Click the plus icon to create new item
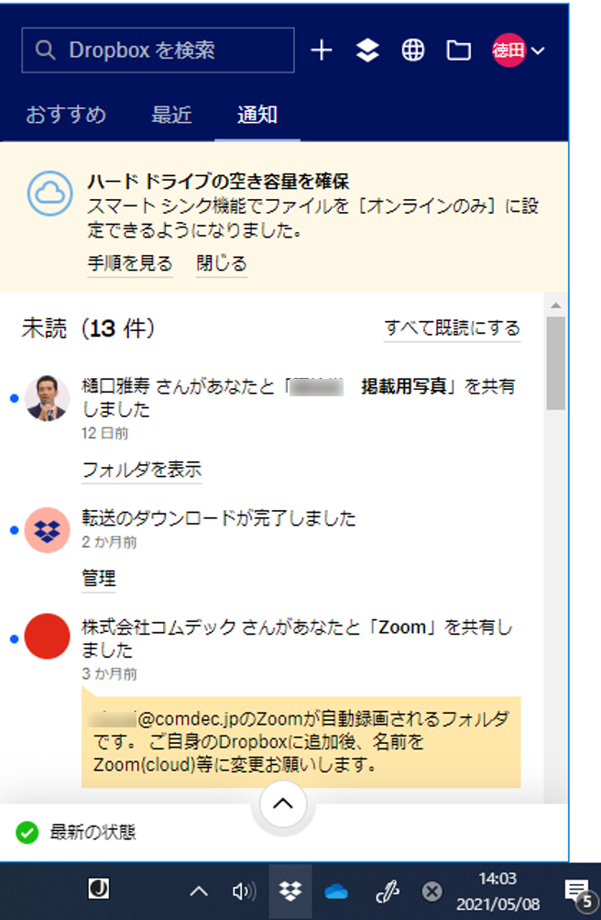This screenshot has height=920, width=601. click(x=322, y=50)
